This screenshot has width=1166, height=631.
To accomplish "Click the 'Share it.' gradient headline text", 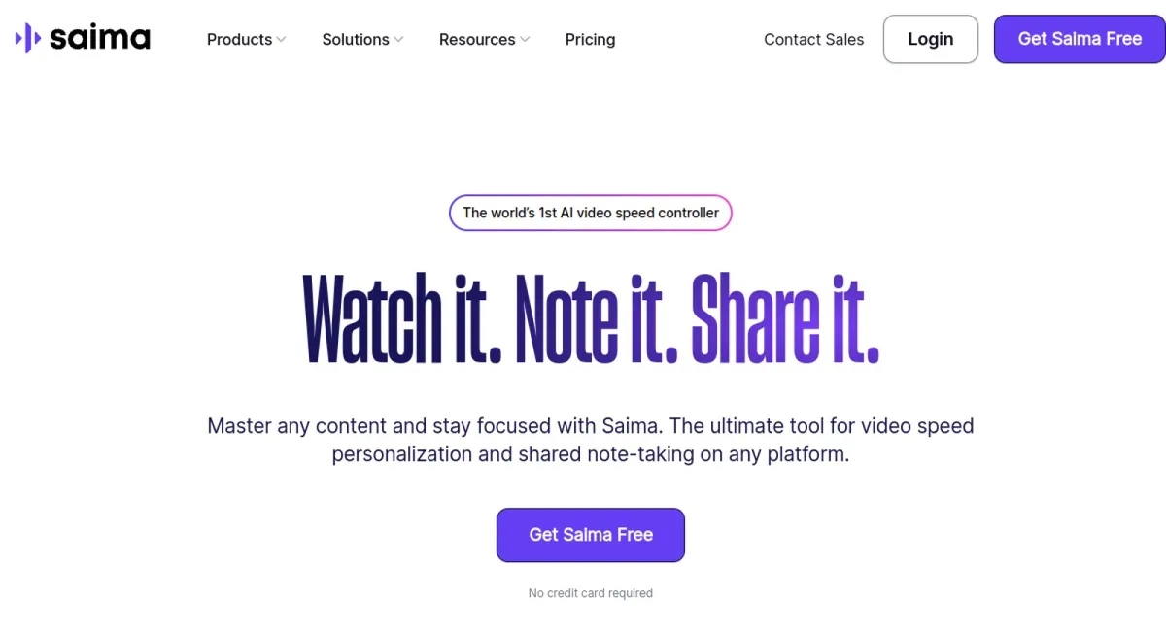I will click(x=785, y=318).
